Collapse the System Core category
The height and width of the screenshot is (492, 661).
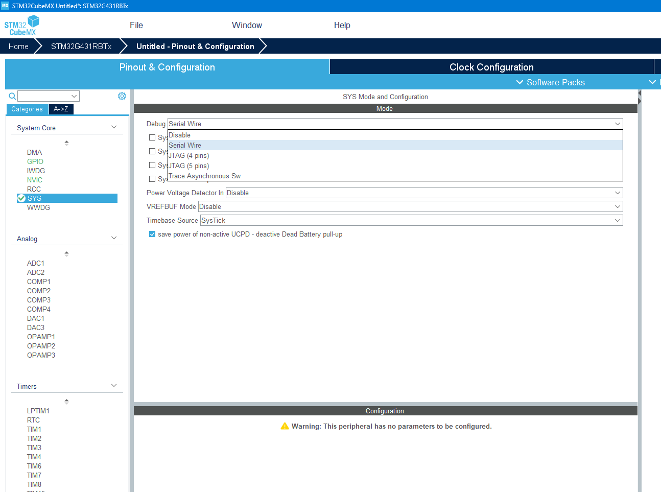(114, 127)
